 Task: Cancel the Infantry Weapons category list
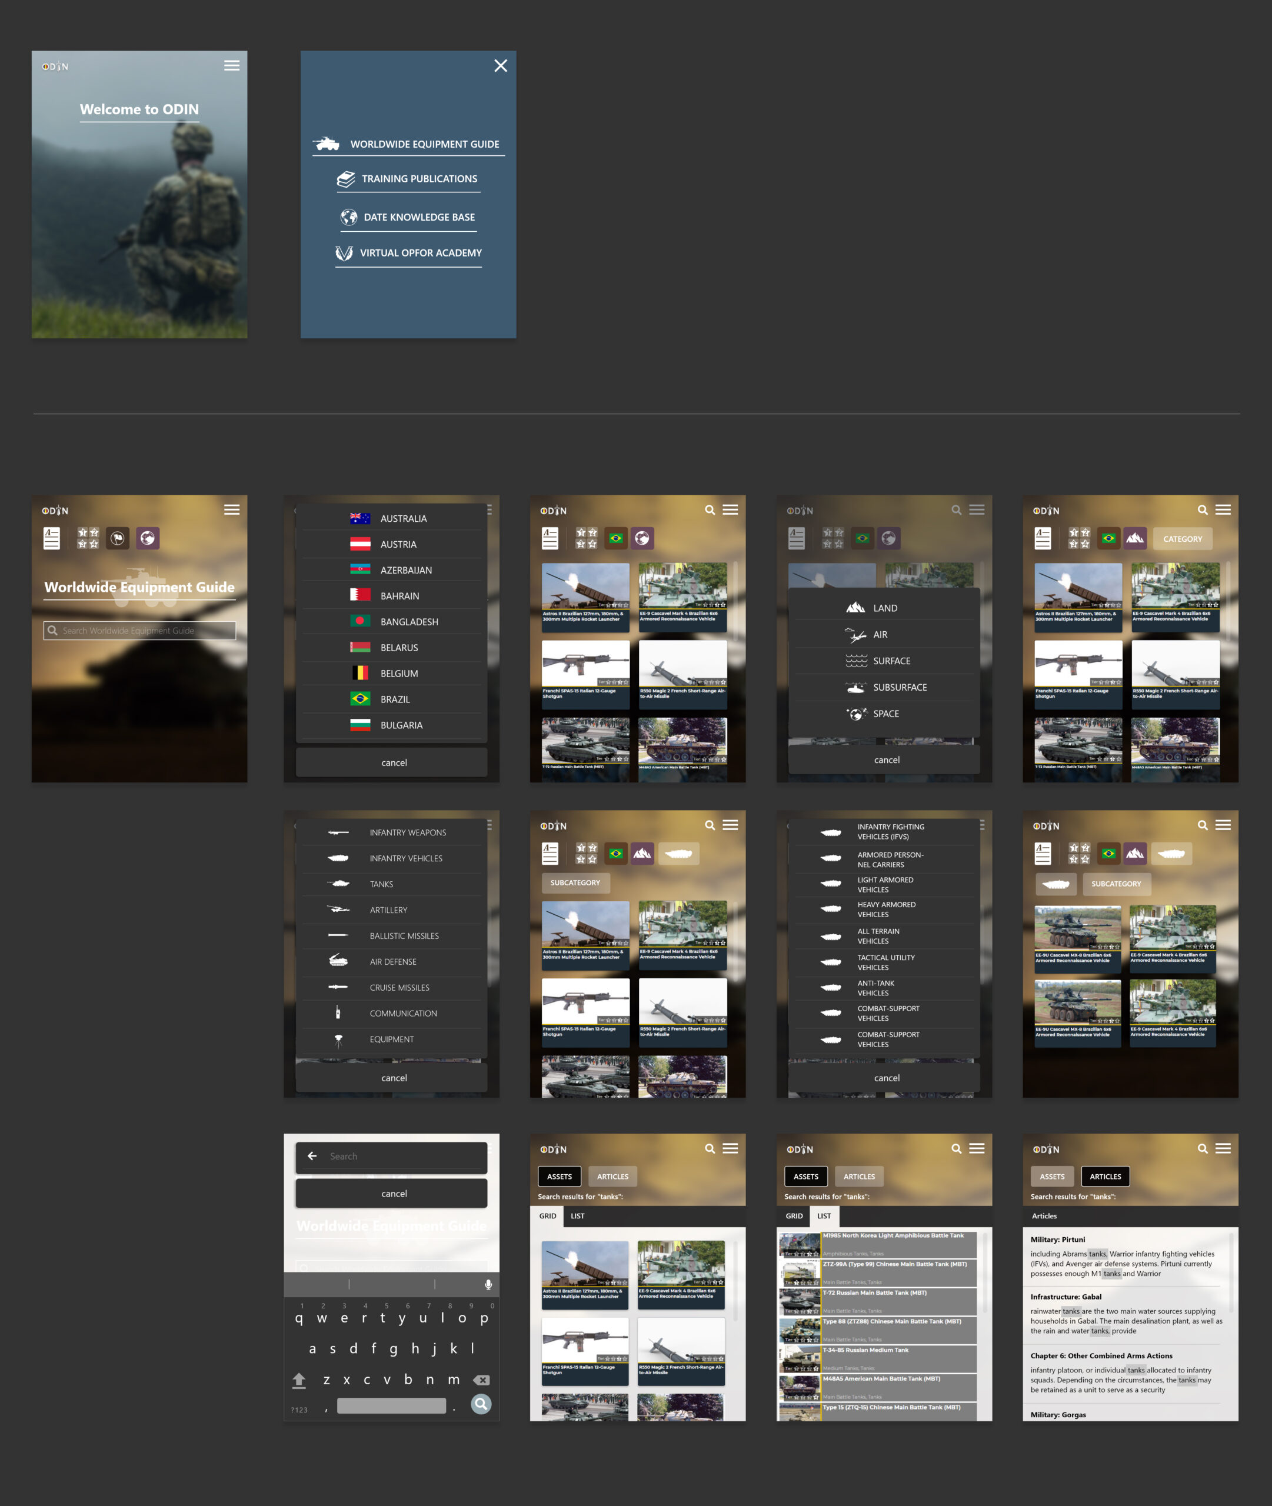tap(392, 1078)
